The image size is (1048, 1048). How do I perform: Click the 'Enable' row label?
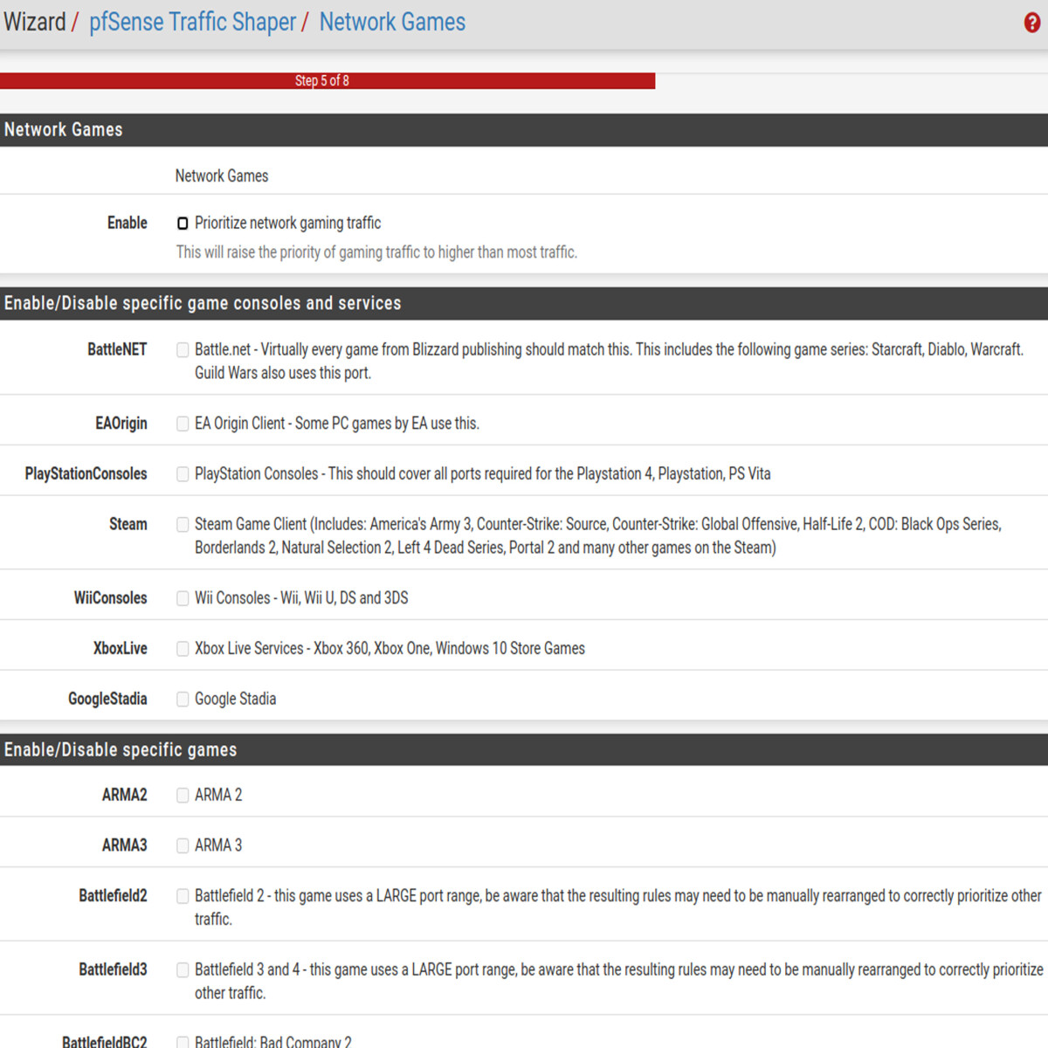[128, 223]
